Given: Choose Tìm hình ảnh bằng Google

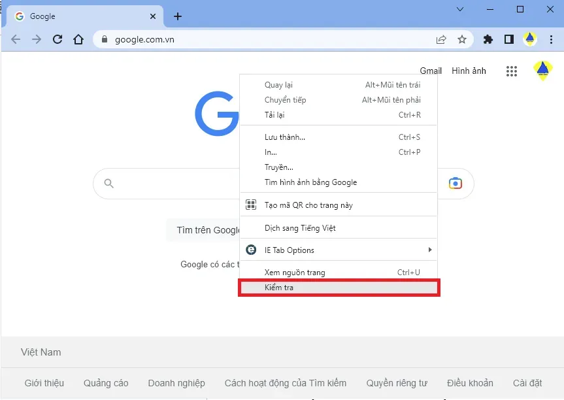Looking at the screenshot, I should (339, 182).
